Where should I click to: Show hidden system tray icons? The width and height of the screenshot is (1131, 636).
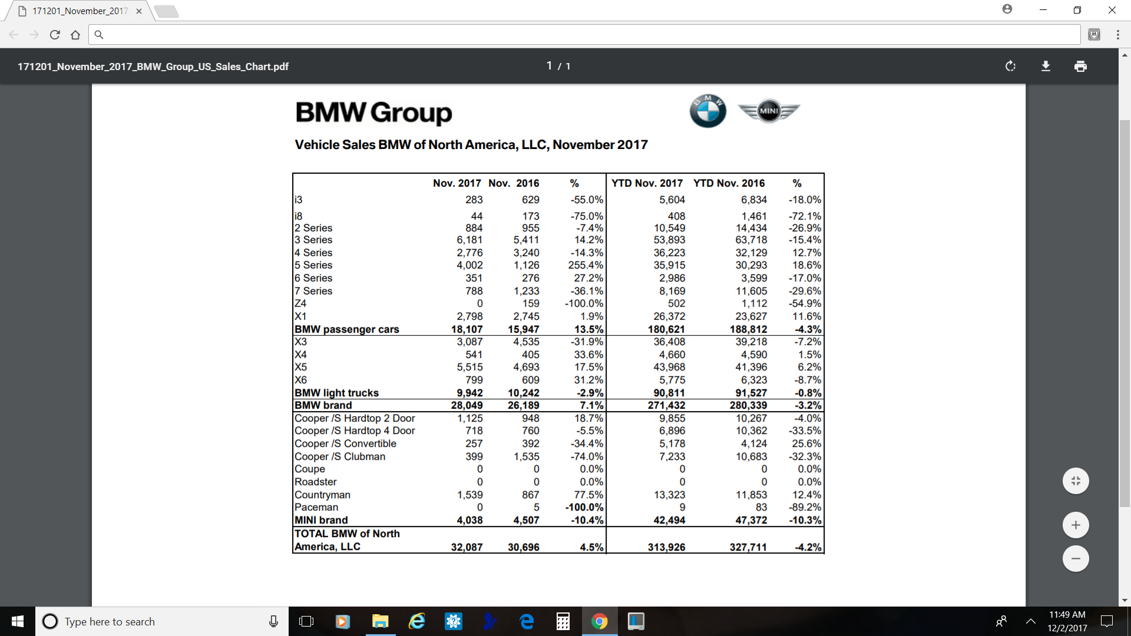tap(1031, 621)
